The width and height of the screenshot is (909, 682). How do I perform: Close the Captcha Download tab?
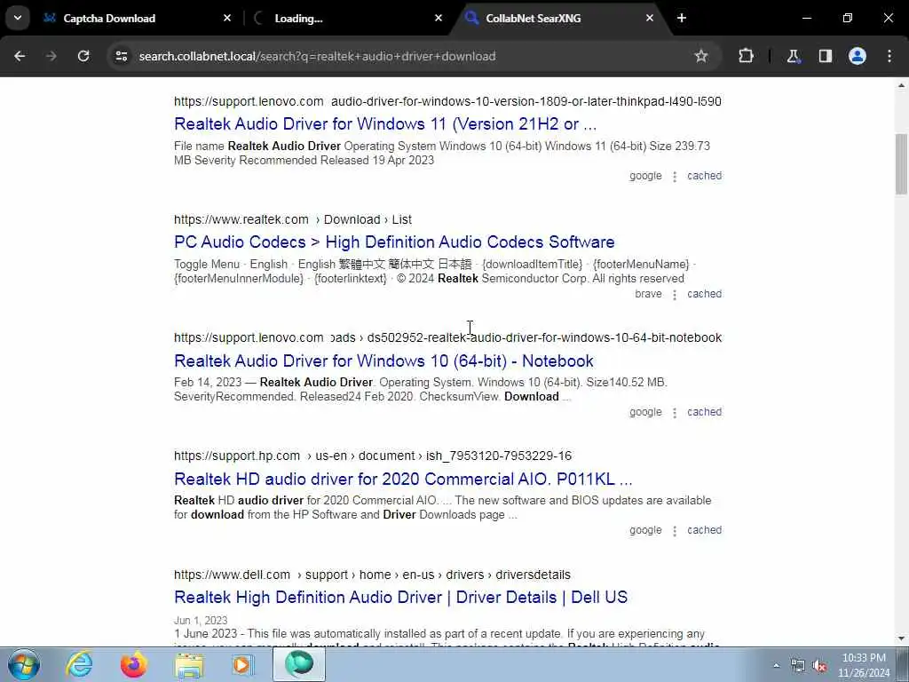[x=227, y=18]
